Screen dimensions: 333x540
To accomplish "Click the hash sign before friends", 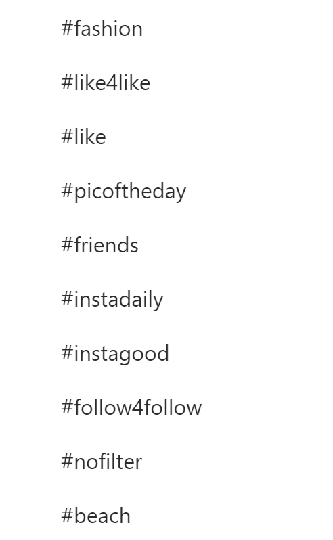I will [x=67, y=245].
